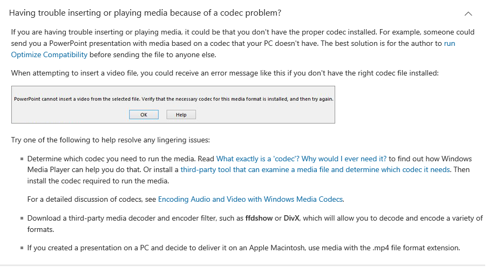Image resolution: width=489 pixels, height=267 pixels.
Task: Click Help in the PowerPoint error dialog
Action: click(181, 115)
